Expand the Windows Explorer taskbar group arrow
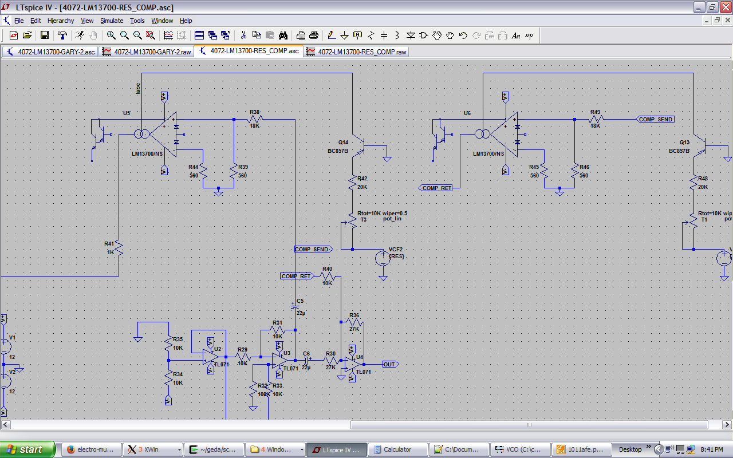Screen dimensions: 733x458 [x=301, y=449]
